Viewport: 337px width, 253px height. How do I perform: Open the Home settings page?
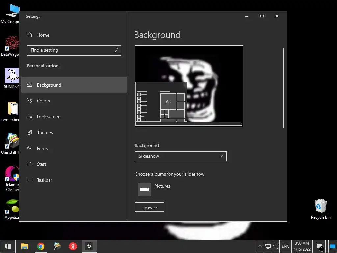(x=74, y=35)
